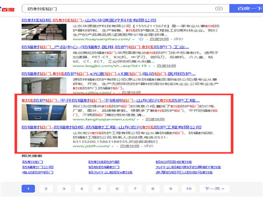Click 评价 on the huayuanyiliao result
This screenshot has width=263, height=197.
[x=178, y=39]
